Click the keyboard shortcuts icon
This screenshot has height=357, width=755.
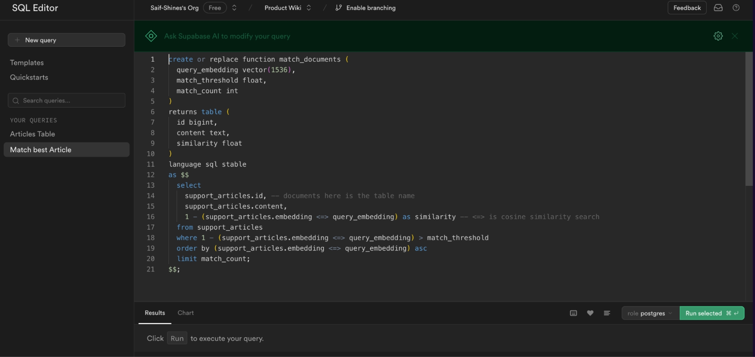573,313
